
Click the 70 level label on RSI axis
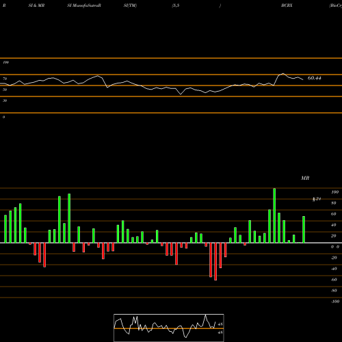[x=5, y=79]
